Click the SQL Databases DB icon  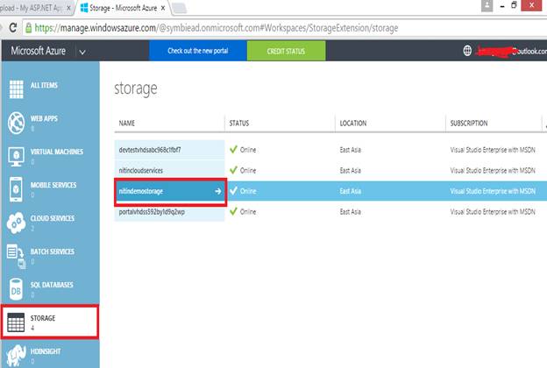tap(16, 289)
